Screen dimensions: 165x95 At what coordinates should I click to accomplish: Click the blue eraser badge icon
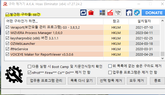point(137,13)
